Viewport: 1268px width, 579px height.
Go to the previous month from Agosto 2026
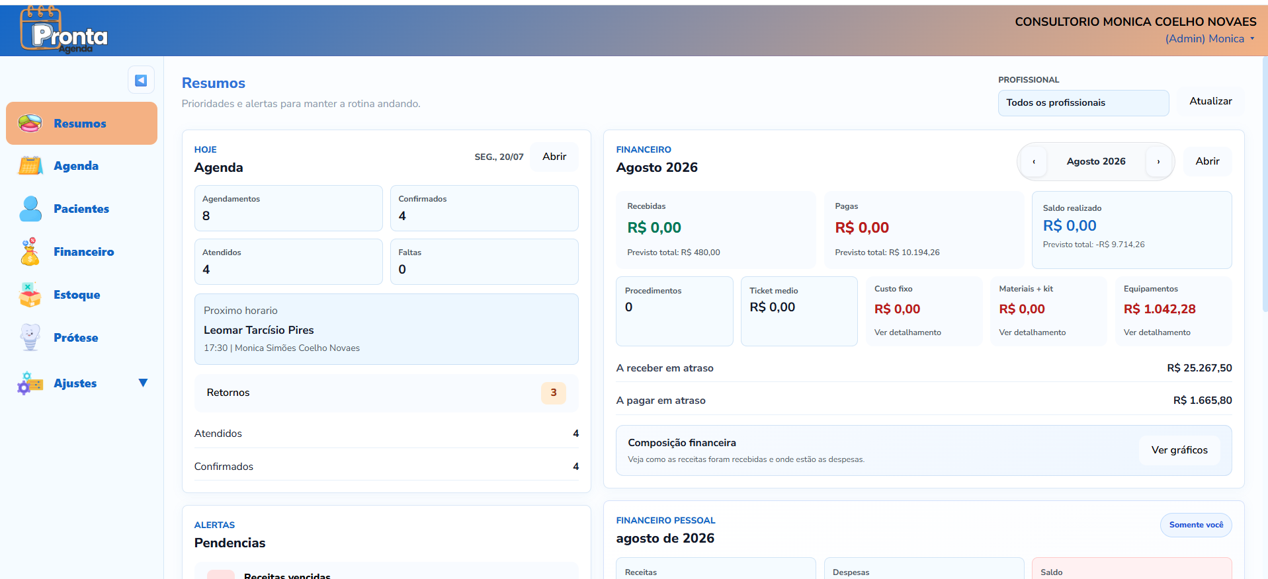[x=1034, y=161]
